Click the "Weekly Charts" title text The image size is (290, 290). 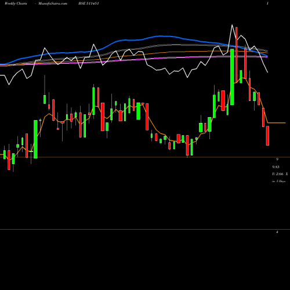click(x=16, y=3)
